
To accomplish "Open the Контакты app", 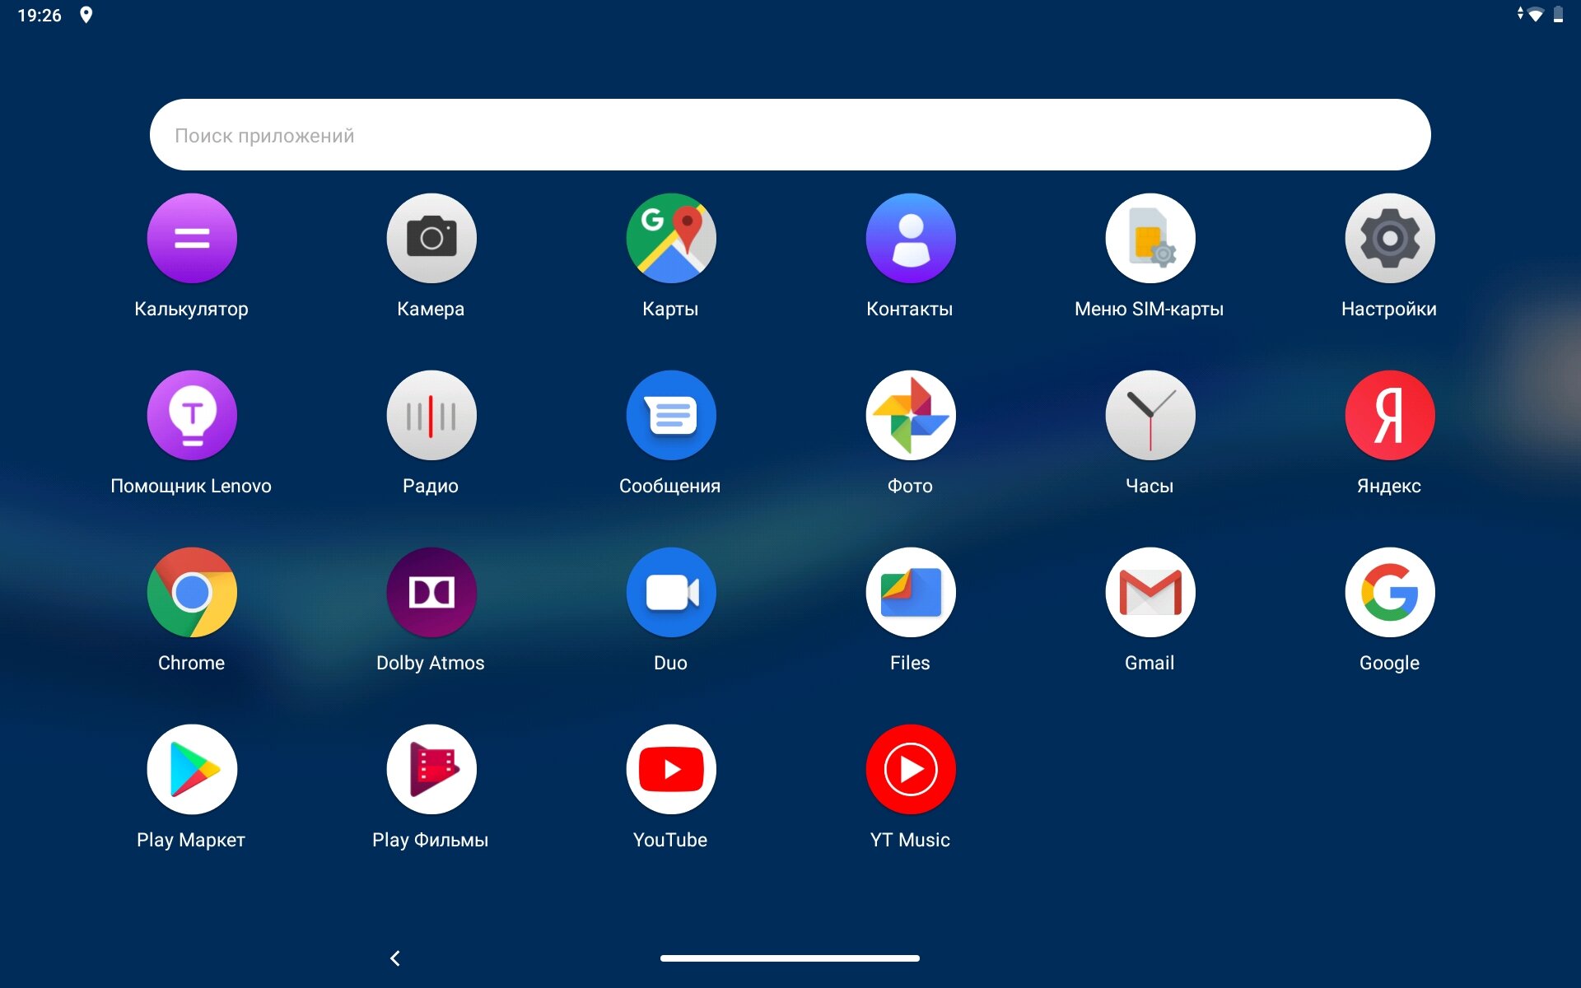I will pos(911,239).
